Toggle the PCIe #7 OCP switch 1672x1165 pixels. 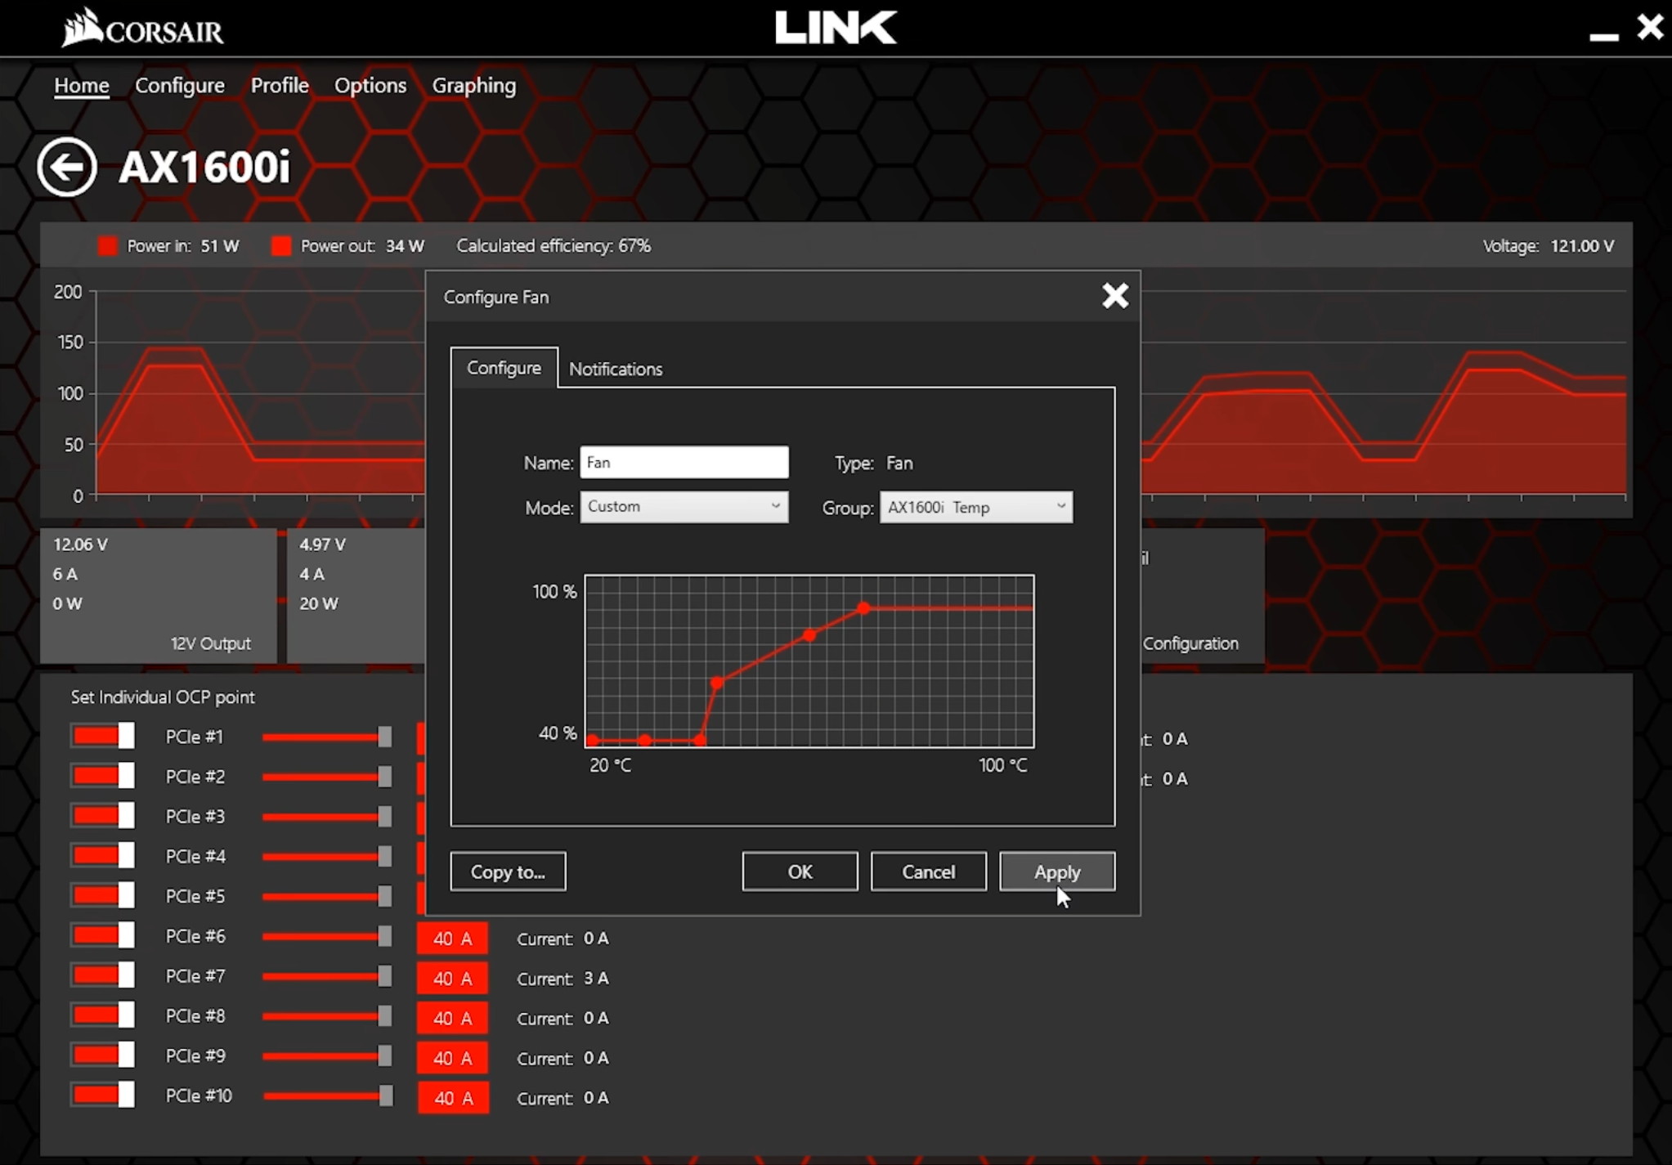click(x=102, y=975)
